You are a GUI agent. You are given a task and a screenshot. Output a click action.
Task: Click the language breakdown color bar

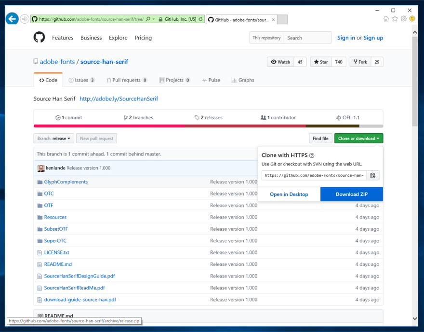208,126
